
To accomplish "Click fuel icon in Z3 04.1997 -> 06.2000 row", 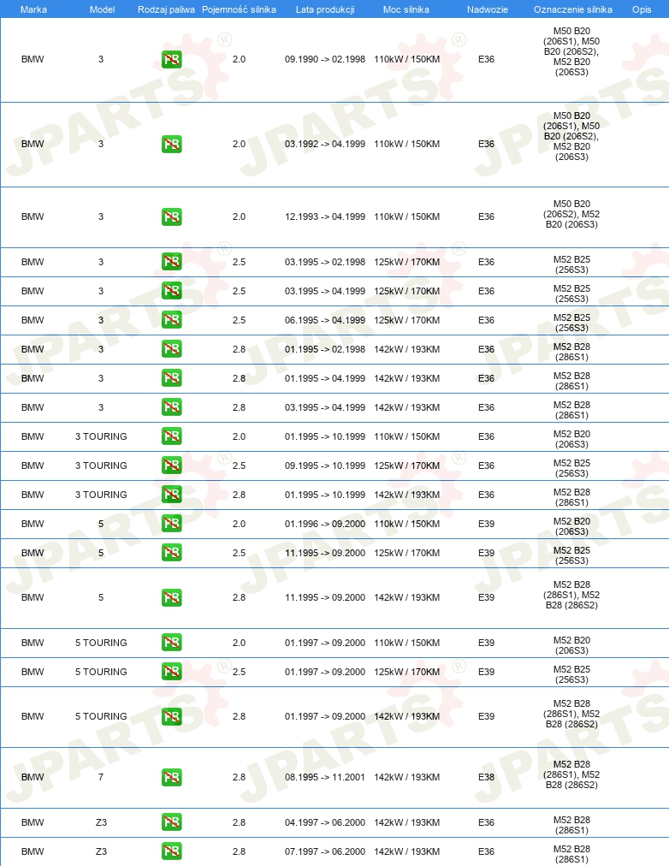I will (172, 822).
